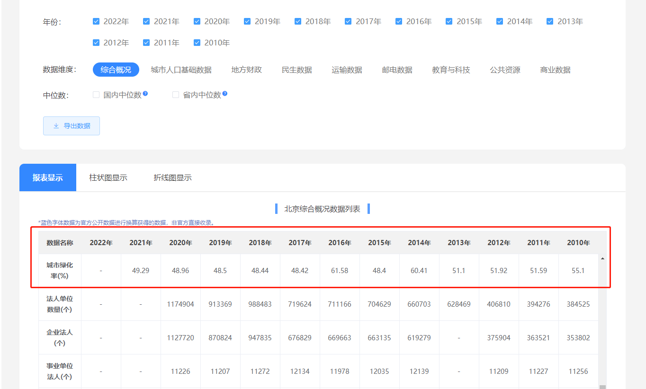Click the 城市绿化率(%) row label
The height and width of the screenshot is (389, 646).
click(60, 271)
